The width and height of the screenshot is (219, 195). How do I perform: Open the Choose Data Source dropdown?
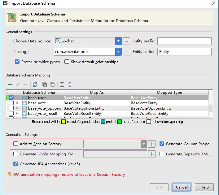pos(118,41)
